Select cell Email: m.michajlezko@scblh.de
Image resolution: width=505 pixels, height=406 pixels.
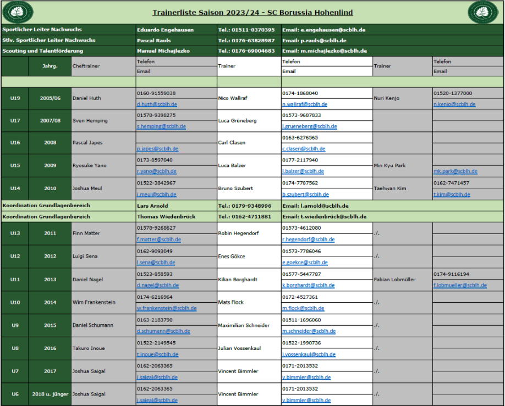coord(392,51)
